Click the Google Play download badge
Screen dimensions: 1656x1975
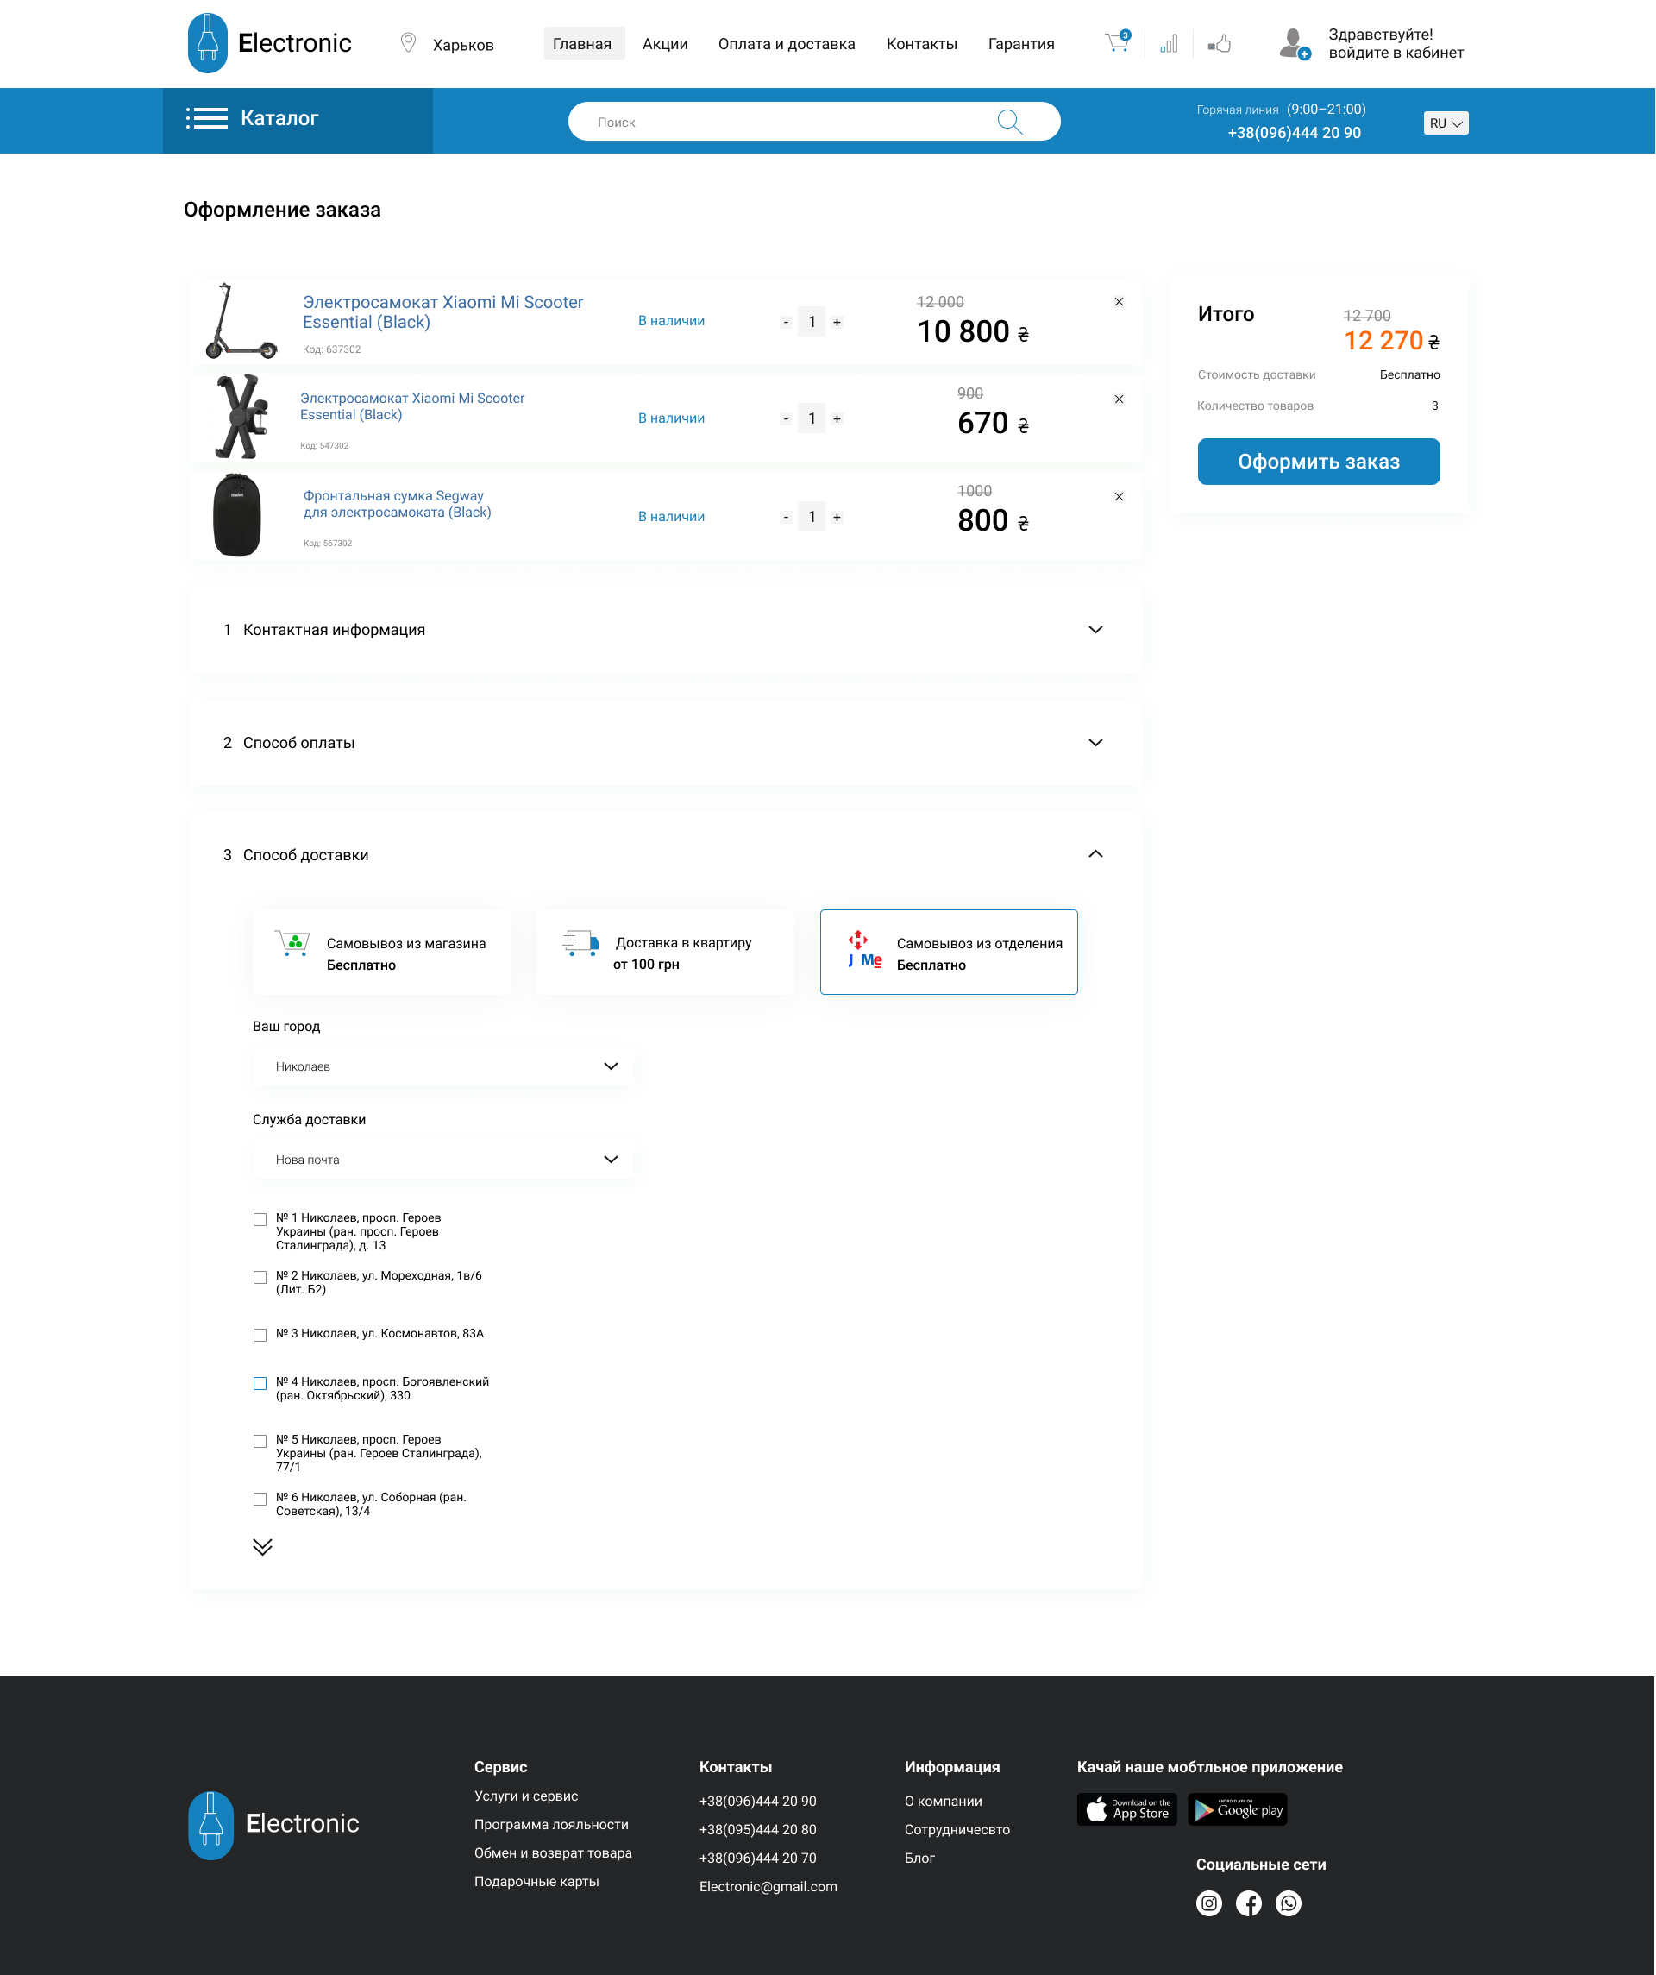click(x=1238, y=1809)
